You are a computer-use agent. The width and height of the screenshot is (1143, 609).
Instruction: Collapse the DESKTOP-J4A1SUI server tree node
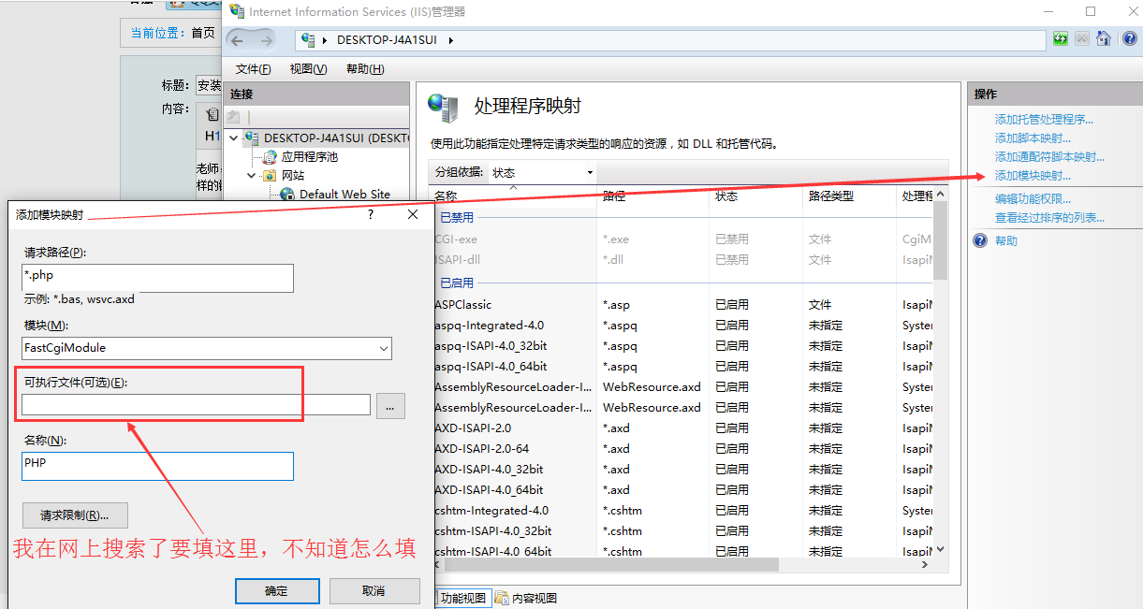point(234,138)
